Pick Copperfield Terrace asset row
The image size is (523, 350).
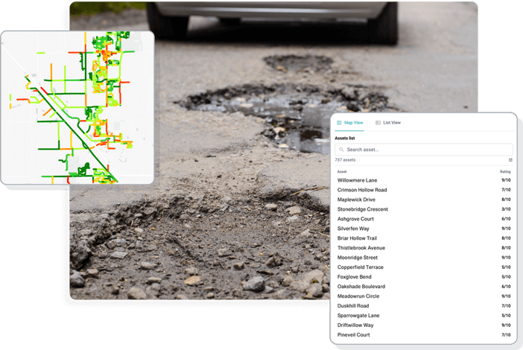(361, 267)
